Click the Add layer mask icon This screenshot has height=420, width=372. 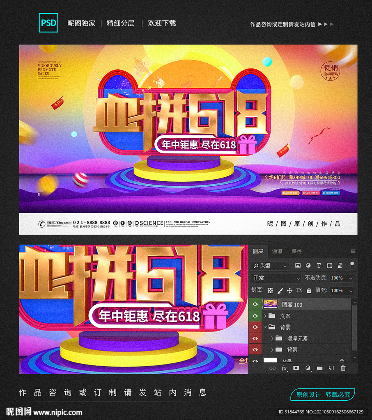point(296,368)
